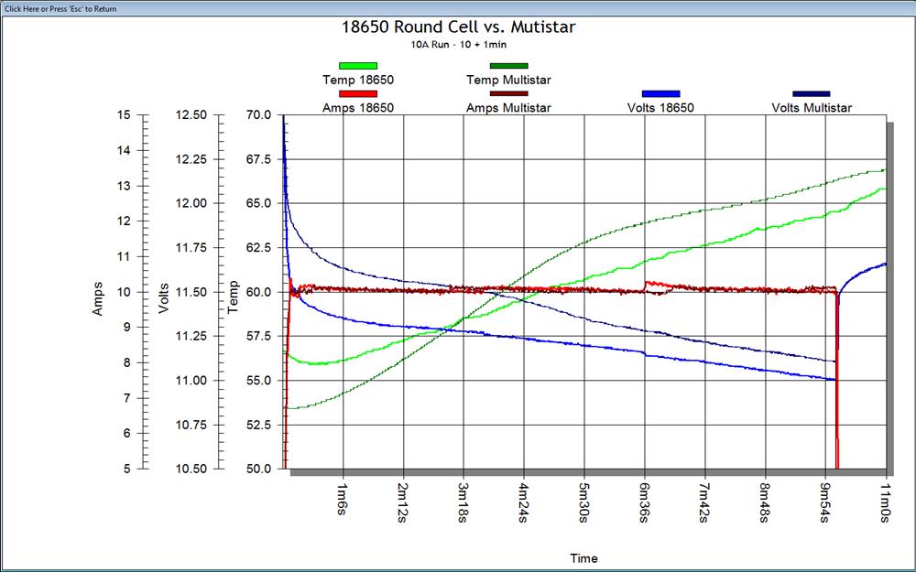916x572 pixels.
Task: Click the '11m0s' time axis label
Action: click(886, 502)
